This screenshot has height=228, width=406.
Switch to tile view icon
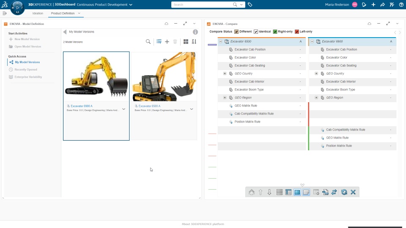[x=186, y=42]
